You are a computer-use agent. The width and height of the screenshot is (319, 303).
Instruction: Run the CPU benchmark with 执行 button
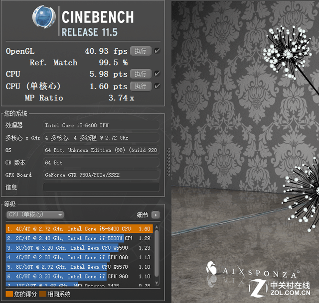(x=141, y=74)
